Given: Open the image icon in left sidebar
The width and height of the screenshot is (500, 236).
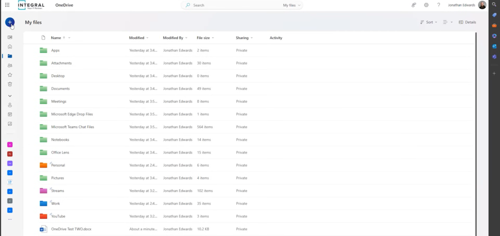Looking at the screenshot, I should tap(10, 124).
